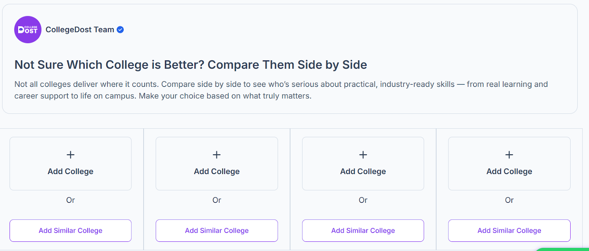Click the 'Or' text in the fourth column
This screenshot has width=589, height=251.
(x=509, y=200)
